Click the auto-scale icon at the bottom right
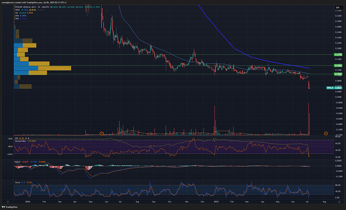This screenshot has width=346, height=210. point(339,201)
